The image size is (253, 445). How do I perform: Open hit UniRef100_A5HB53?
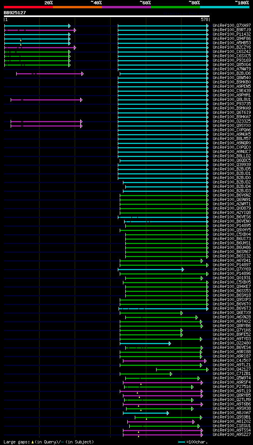232,43
